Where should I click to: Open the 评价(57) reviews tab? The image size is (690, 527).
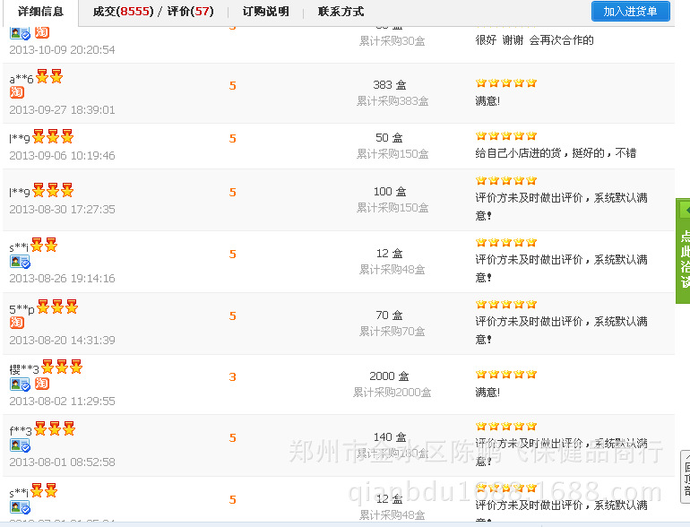192,12
